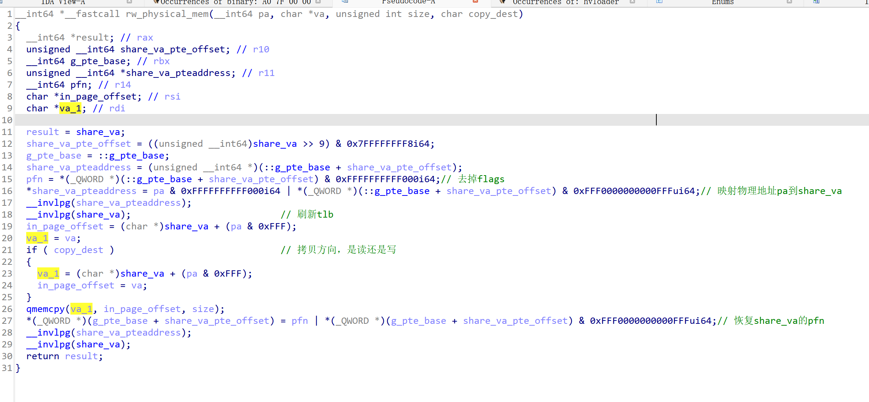Viewport: 869px width, 402px height.
Task: Close the Pseudocode-A tab
Action: [475, 2]
